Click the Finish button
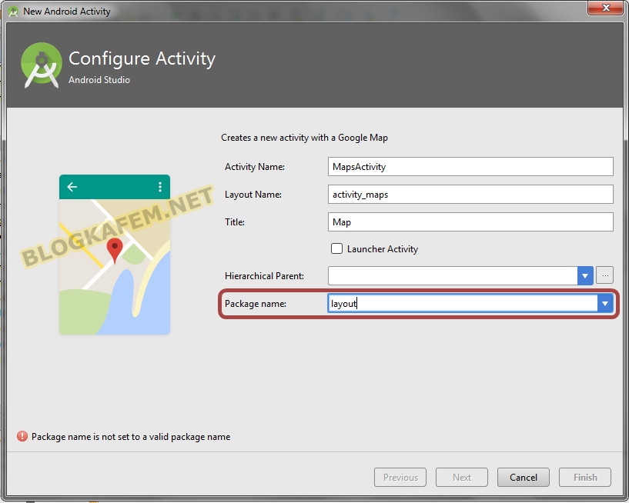 (585, 477)
